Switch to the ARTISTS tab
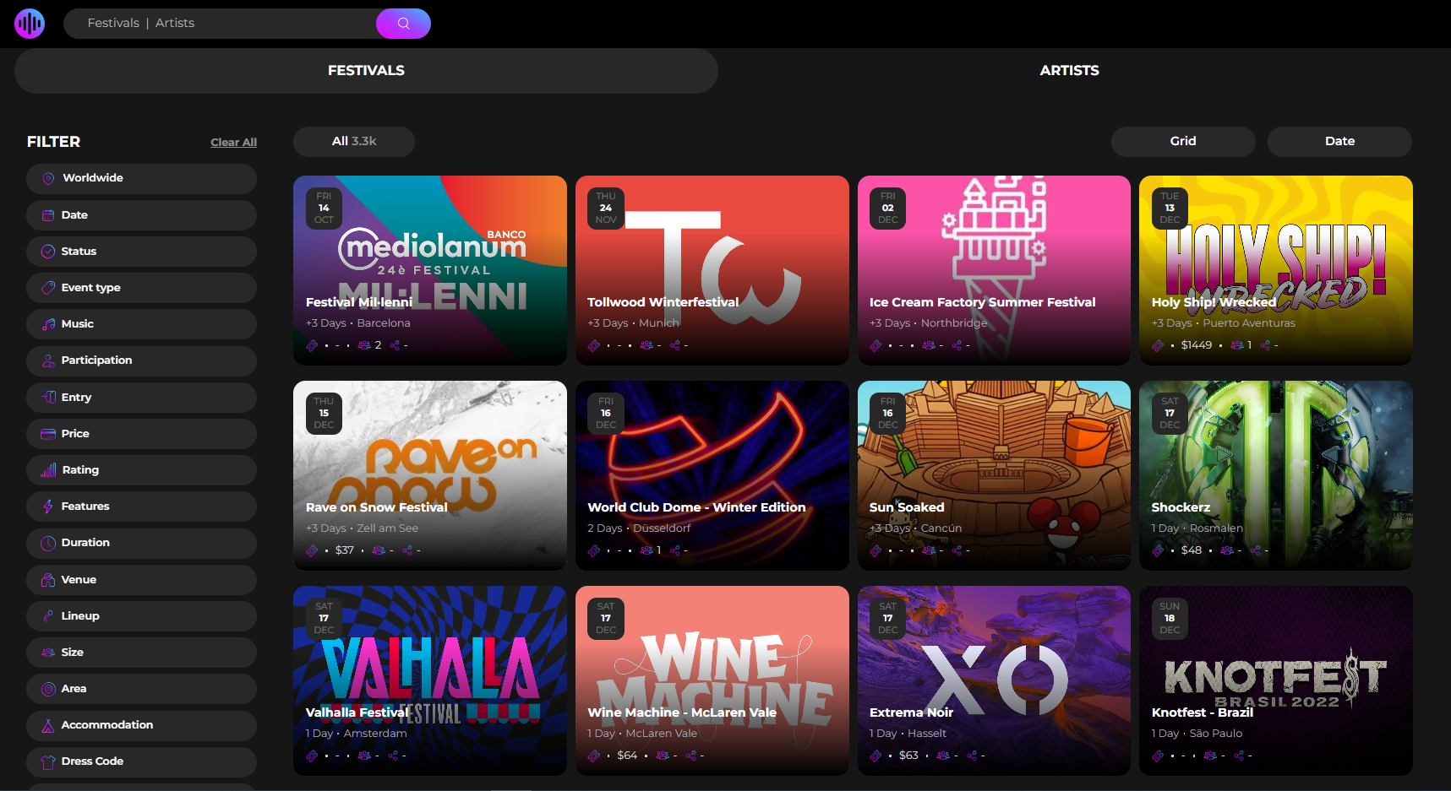The height and width of the screenshot is (791, 1451). click(x=1069, y=71)
